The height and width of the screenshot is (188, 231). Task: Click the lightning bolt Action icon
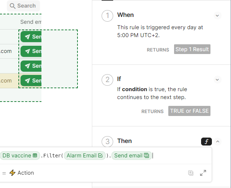12,173
